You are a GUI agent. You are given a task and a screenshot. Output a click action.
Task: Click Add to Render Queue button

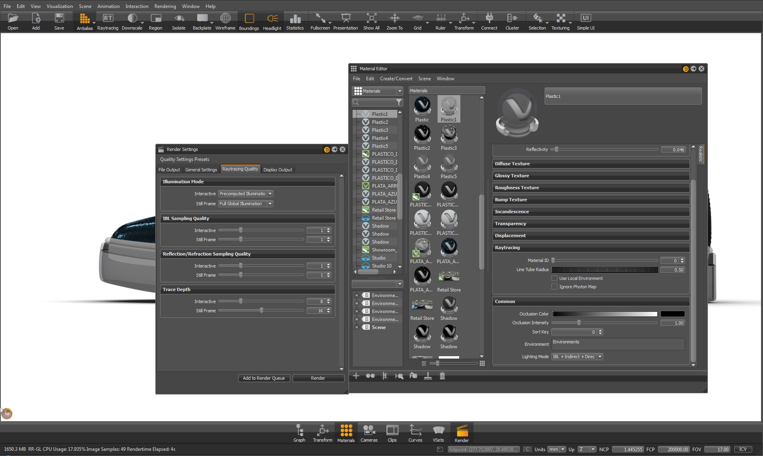[264, 378]
